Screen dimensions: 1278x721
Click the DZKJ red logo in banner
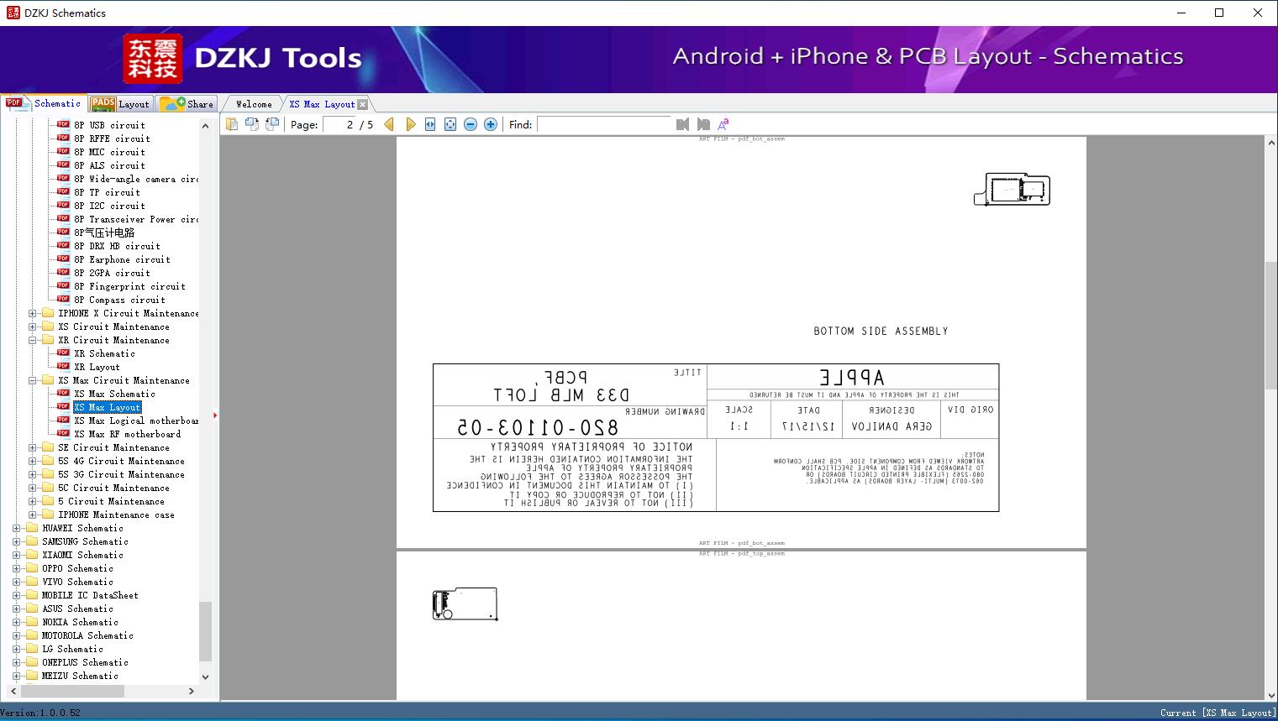point(153,59)
